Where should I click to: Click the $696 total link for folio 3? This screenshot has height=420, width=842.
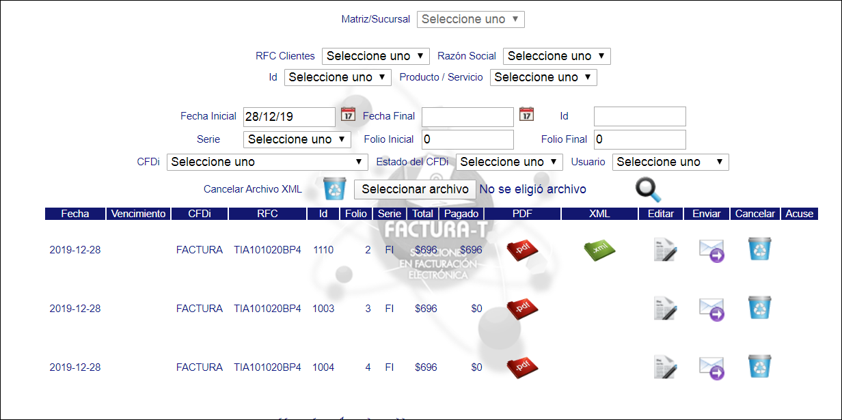click(x=426, y=308)
